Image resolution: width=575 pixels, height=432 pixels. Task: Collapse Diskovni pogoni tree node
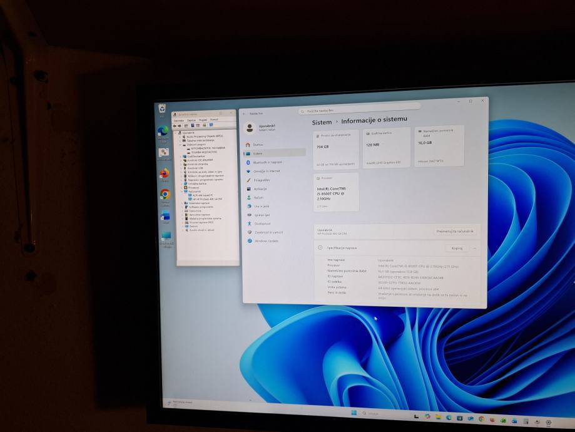click(x=180, y=145)
